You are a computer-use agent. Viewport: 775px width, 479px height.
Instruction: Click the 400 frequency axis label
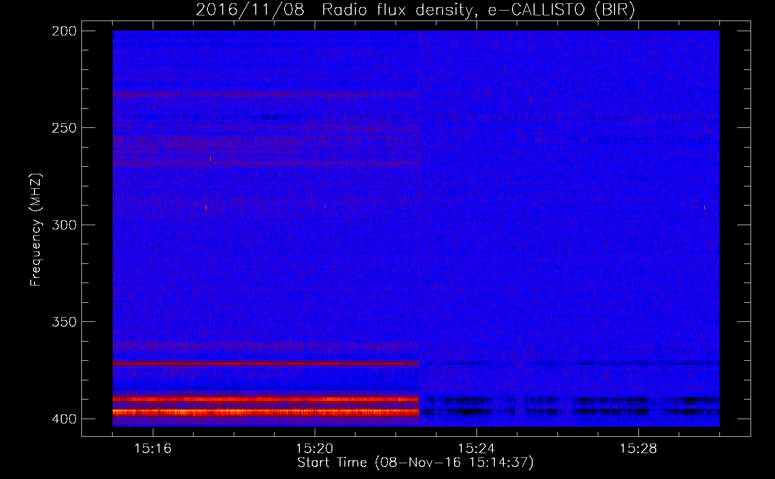coord(64,419)
